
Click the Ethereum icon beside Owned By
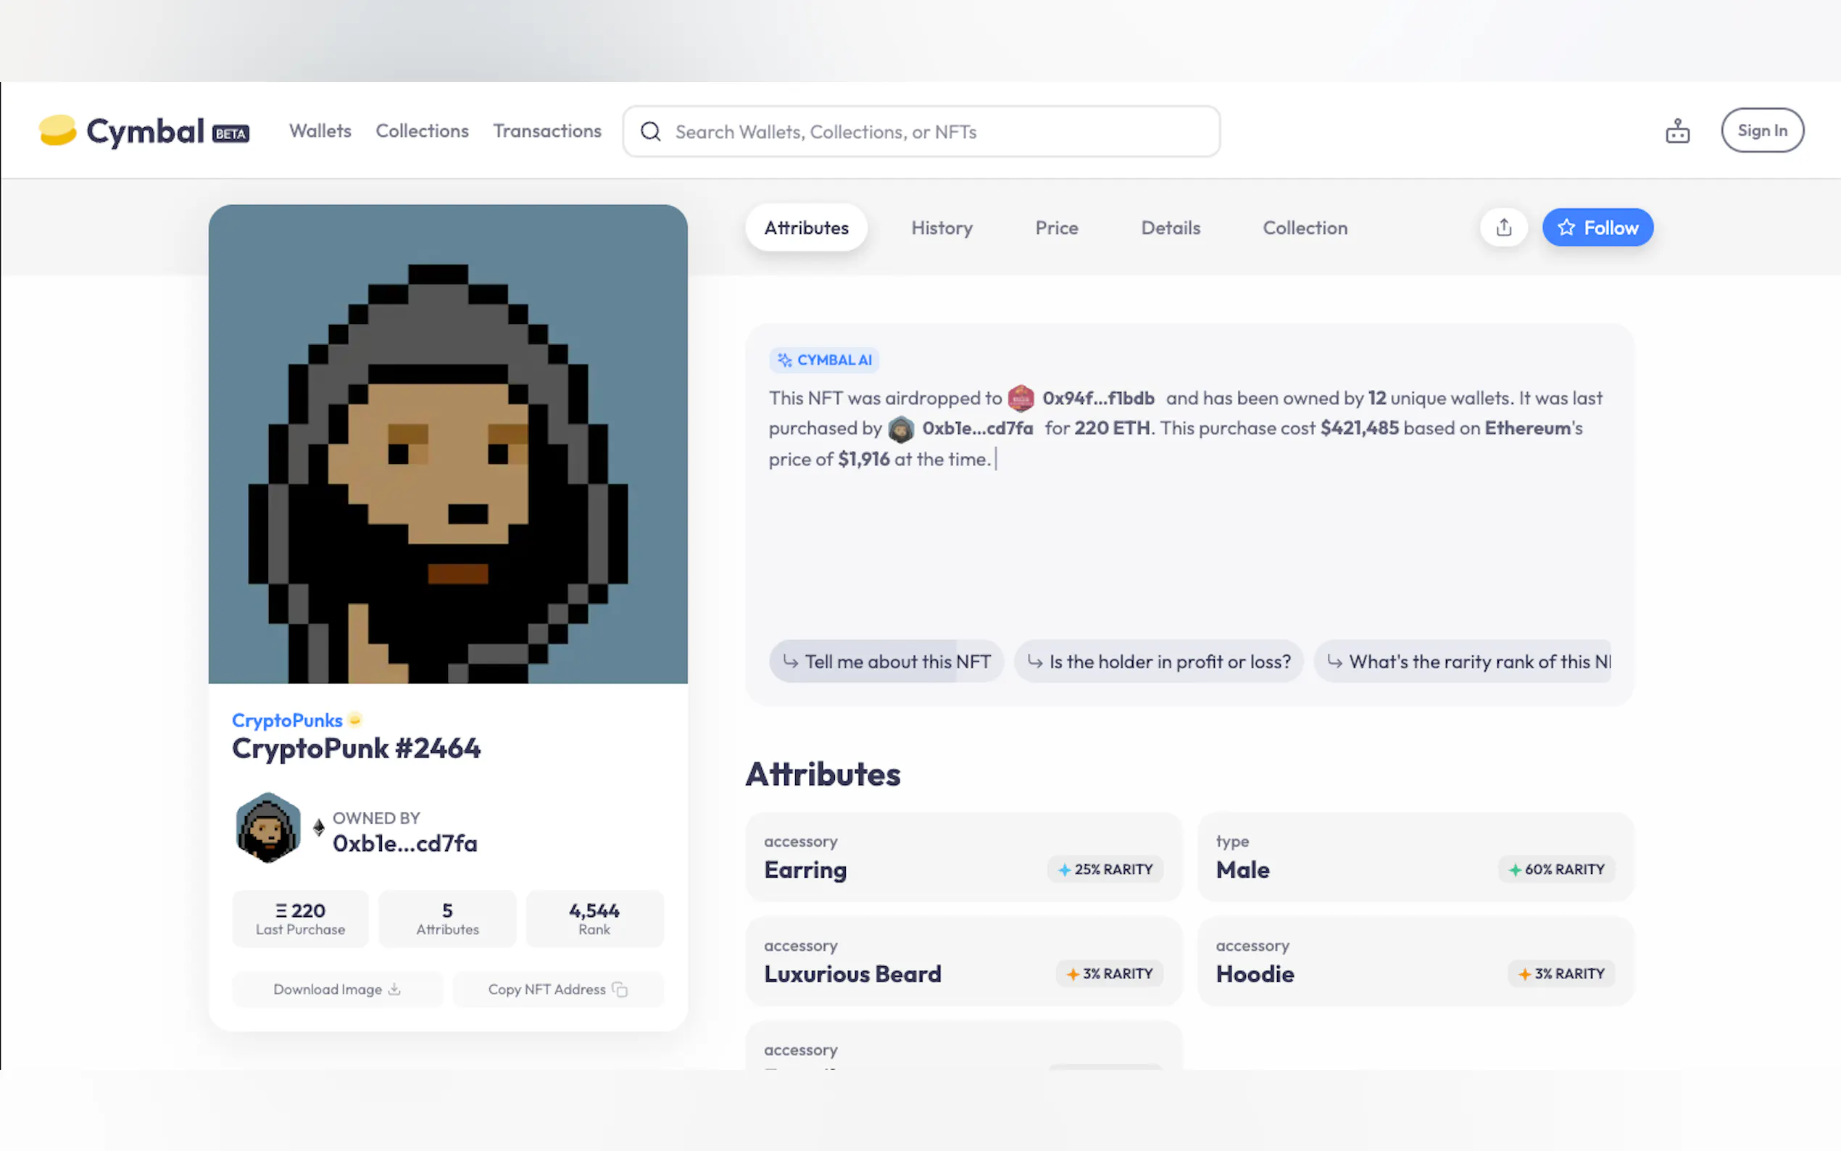point(319,828)
